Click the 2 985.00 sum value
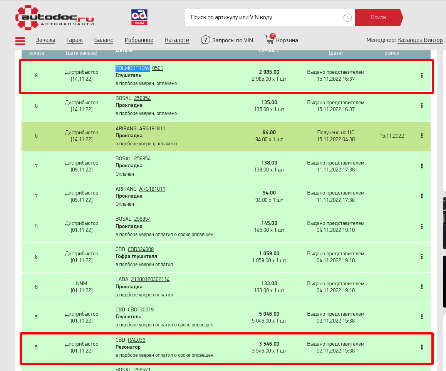 pyautogui.click(x=269, y=72)
